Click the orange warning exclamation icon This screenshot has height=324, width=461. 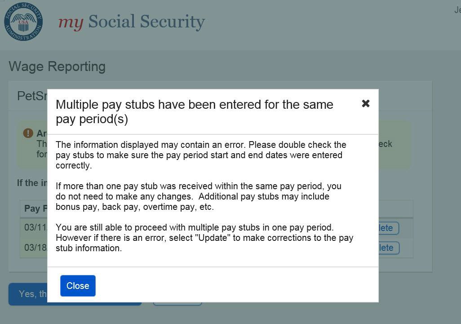click(28, 133)
